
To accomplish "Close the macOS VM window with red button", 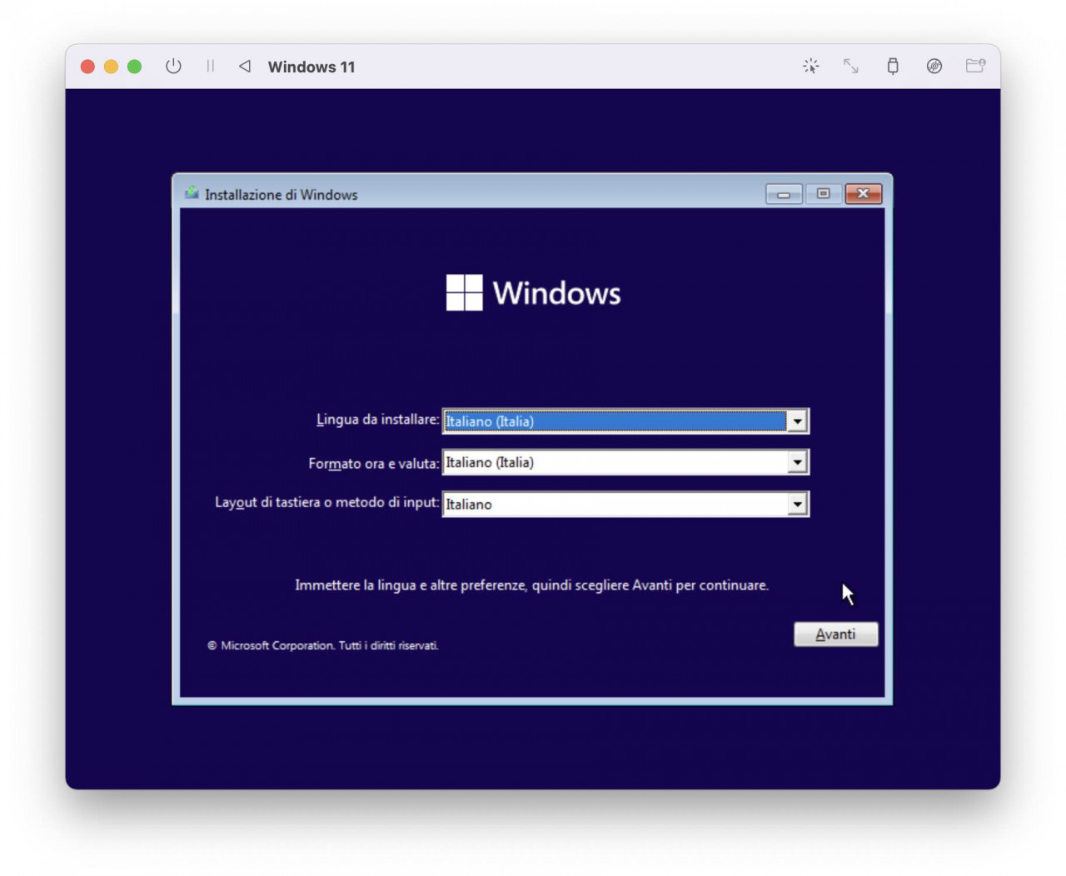I will click(87, 67).
